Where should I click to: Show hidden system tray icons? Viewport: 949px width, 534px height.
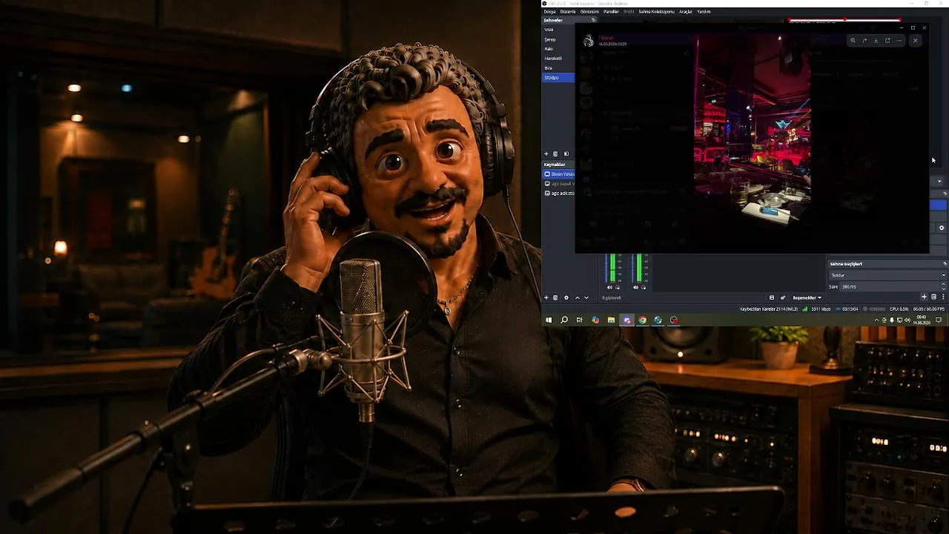tap(876, 320)
